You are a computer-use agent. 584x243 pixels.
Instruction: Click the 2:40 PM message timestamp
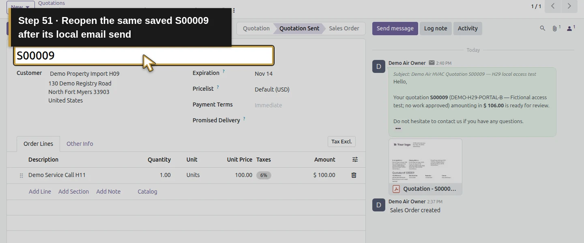coord(444,64)
